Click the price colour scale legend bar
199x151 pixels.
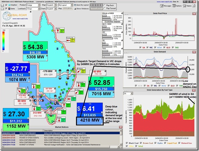click(3, 41)
